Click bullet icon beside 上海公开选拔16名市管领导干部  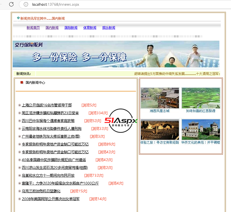pyautogui.click(x=19, y=105)
